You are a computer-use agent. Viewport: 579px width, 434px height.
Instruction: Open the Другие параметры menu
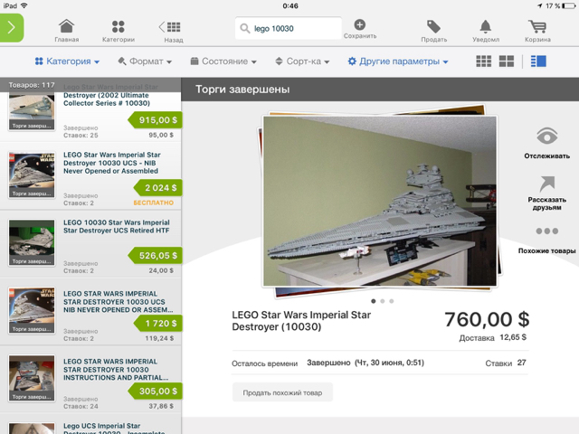tap(398, 61)
